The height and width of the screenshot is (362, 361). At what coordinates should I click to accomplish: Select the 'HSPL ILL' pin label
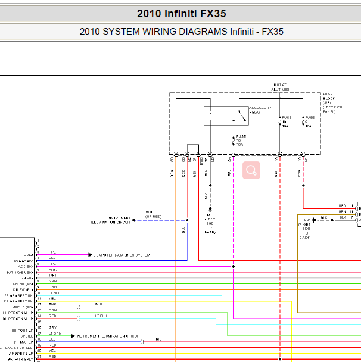click(x=26, y=336)
